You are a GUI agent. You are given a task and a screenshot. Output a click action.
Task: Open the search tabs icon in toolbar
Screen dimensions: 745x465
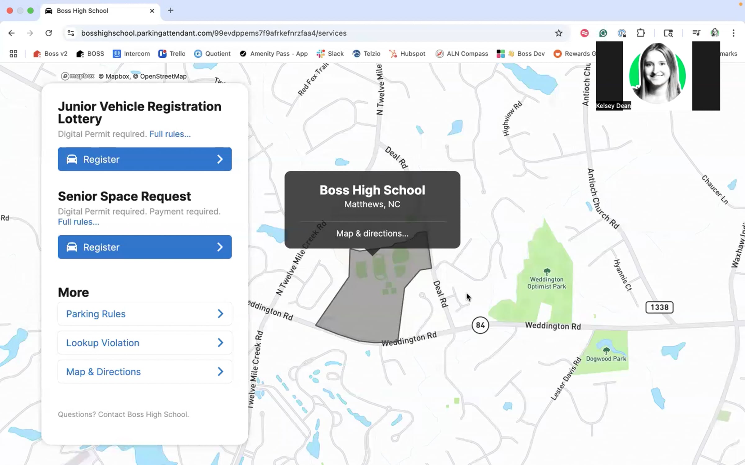click(668, 33)
